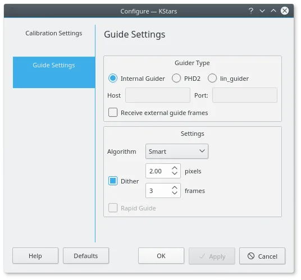
Task: Focus the Port input field
Action: (245, 95)
